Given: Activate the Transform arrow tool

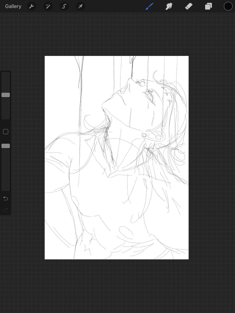Looking at the screenshot, I should 80,6.
